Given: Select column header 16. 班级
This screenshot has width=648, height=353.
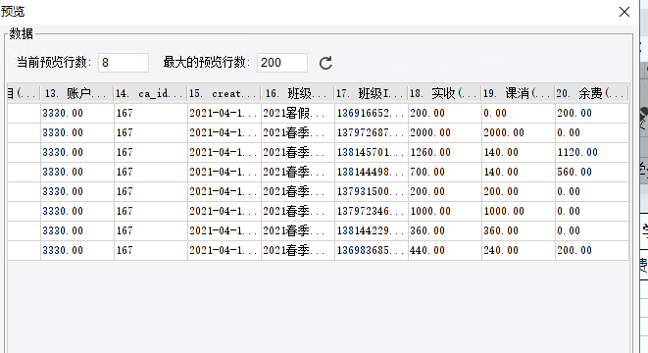Looking at the screenshot, I should [x=298, y=93].
